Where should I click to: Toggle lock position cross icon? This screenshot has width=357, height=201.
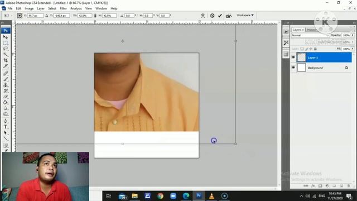click(311, 49)
